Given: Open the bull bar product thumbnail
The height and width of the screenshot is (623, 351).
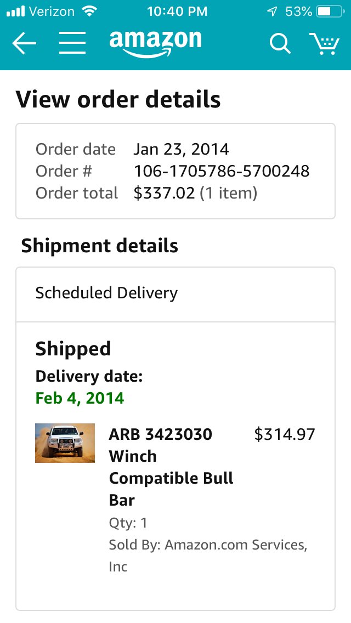Looking at the screenshot, I should tap(65, 443).
